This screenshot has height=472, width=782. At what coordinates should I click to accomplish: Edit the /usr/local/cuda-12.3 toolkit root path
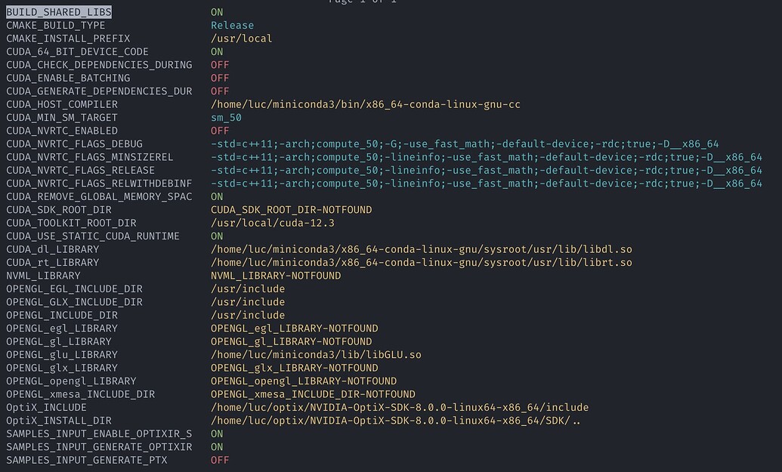pos(272,223)
